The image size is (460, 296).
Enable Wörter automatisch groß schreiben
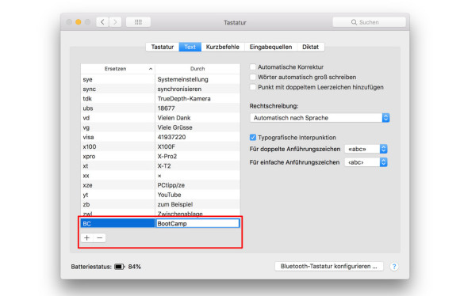coord(252,77)
